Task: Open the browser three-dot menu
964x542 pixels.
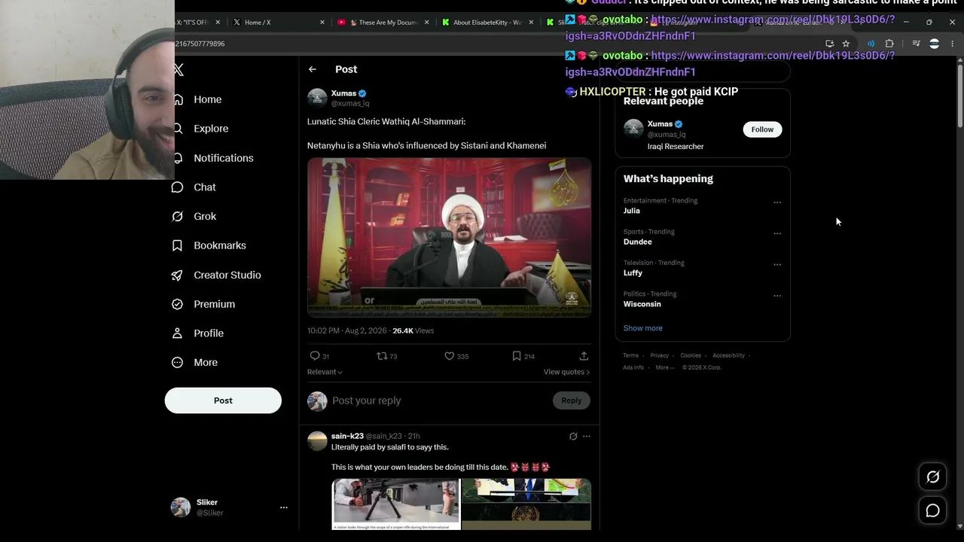Action: 952,44
